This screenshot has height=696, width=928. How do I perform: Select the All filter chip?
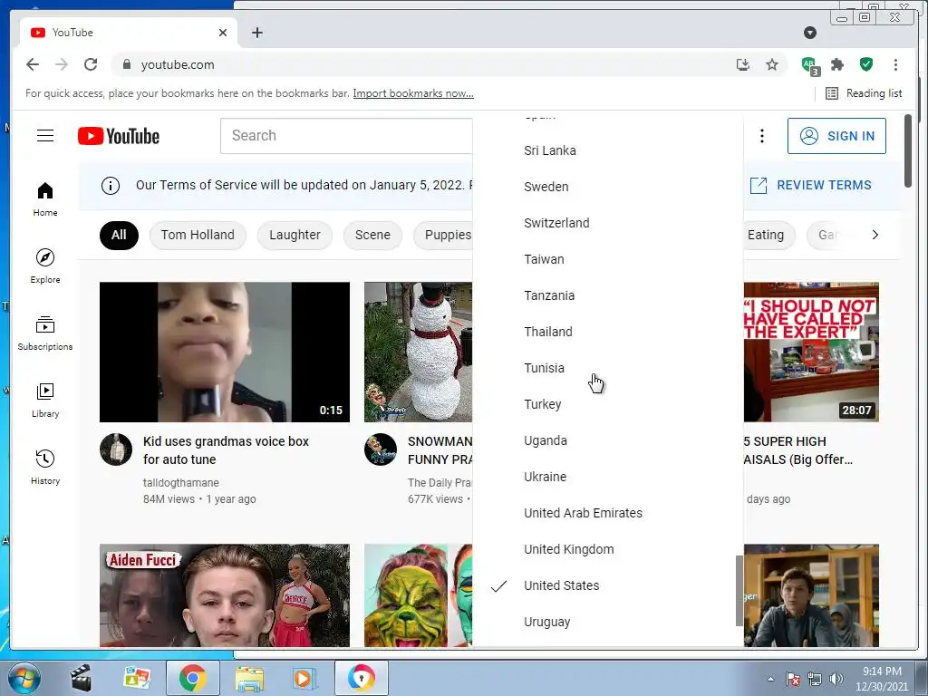click(119, 235)
